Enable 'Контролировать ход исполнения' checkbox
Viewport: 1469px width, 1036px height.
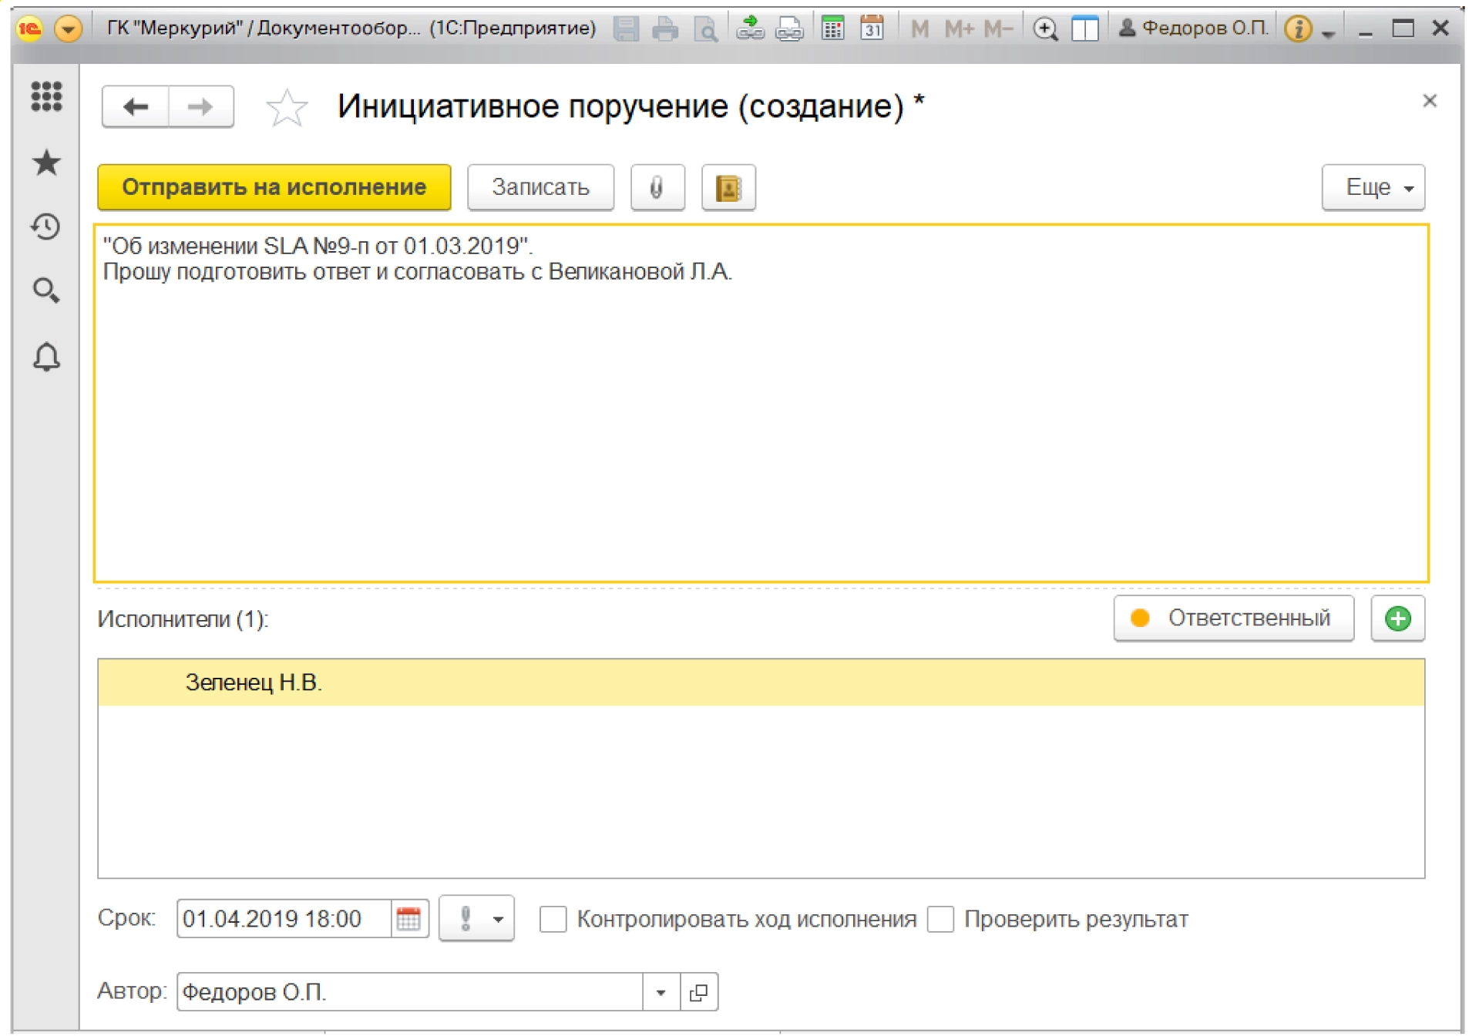pos(553,919)
